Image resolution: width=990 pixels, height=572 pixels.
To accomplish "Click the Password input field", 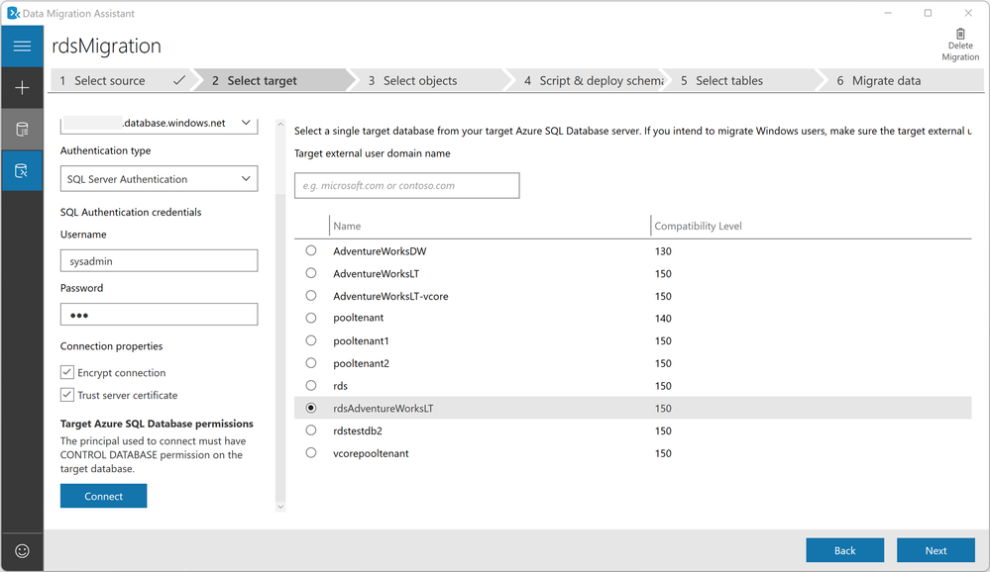I will coord(160,315).
